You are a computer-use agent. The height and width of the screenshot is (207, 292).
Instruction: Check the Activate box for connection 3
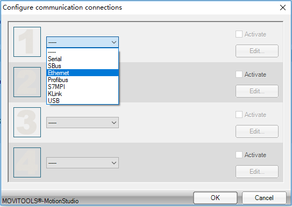point(239,115)
